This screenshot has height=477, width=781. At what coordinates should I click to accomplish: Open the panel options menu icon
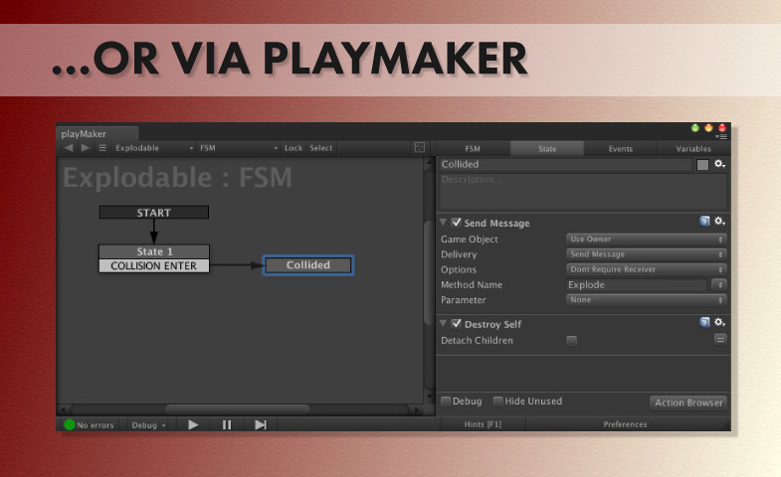point(720,136)
